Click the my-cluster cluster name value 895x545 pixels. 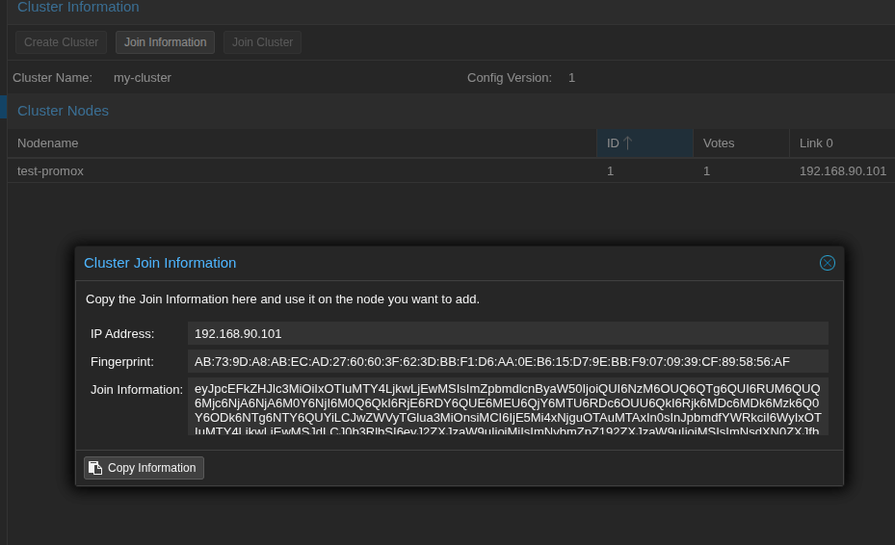point(143,78)
